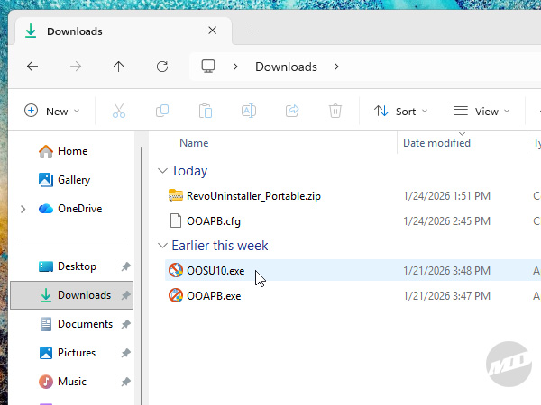This screenshot has width=541, height=405.
Task: Open the View layout dropdown
Action: tap(481, 111)
